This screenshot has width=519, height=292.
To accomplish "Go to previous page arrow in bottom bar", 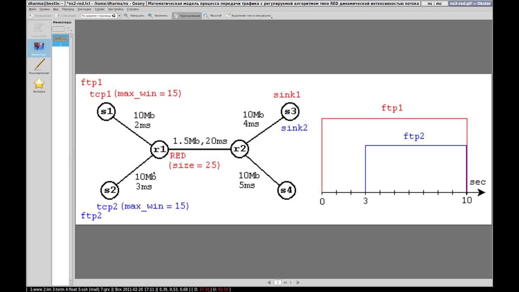I will pos(269,282).
